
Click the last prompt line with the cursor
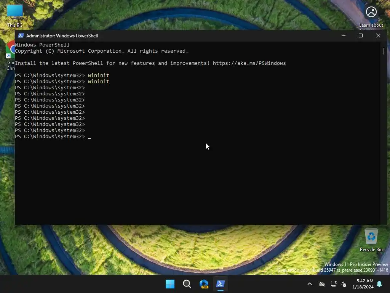[53, 137]
